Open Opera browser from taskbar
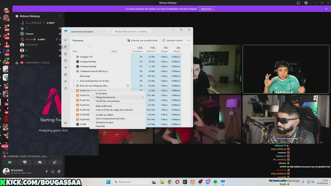 click(x=177, y=182)
